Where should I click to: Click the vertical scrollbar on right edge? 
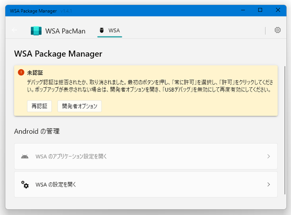[285, 130]
